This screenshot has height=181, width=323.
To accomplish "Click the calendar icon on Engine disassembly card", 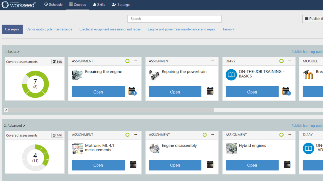I will point(210,164).
